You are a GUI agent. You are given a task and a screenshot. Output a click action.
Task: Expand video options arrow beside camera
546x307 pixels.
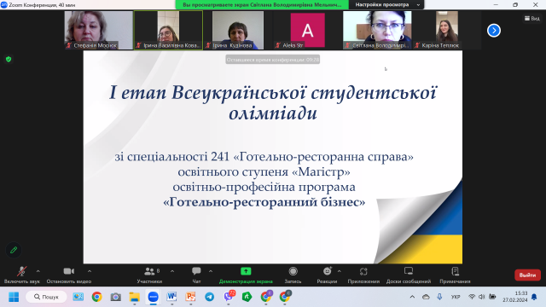(x=90, y=271)
